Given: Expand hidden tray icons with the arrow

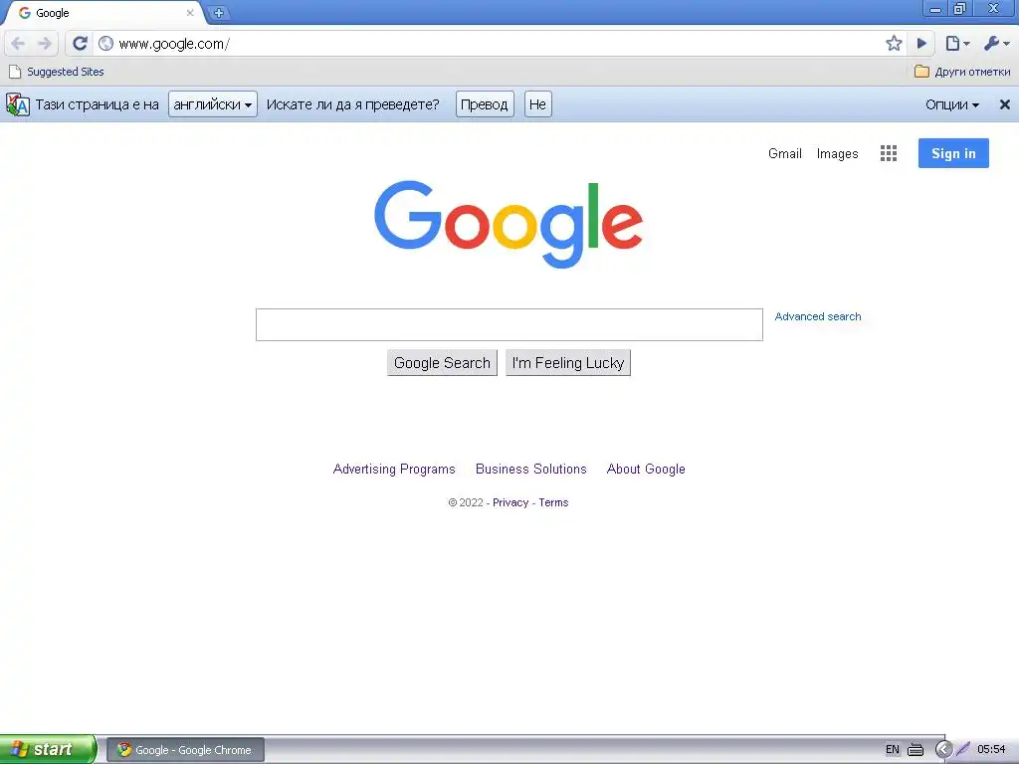Looking at the screenshot, I should point(943,749).
